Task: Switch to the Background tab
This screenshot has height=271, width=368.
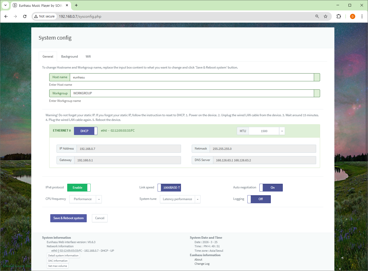Action: point(69,57)
